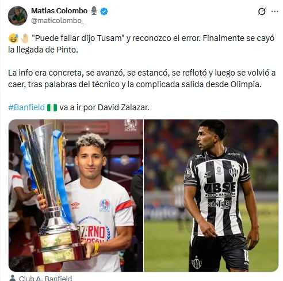This screenshot has height=281, width=283.
Task: Open the tagged Club A. Banfield account
Action: click(45, 278)
